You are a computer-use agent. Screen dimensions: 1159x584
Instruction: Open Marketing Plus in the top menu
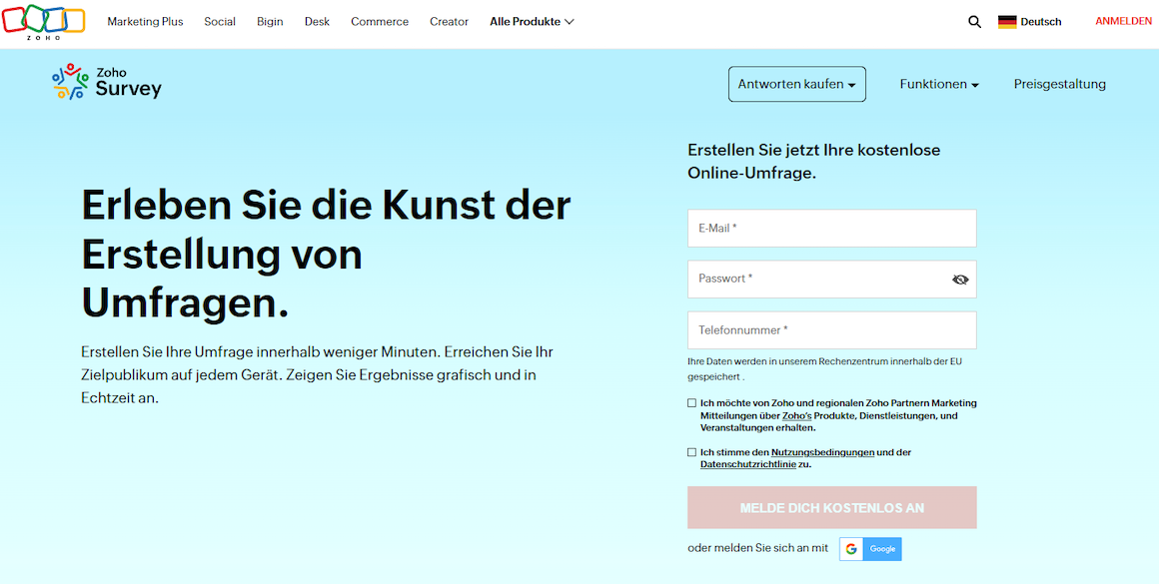[x=145, y=22]
